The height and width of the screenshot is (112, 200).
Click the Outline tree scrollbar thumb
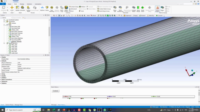tap(49, 31)
